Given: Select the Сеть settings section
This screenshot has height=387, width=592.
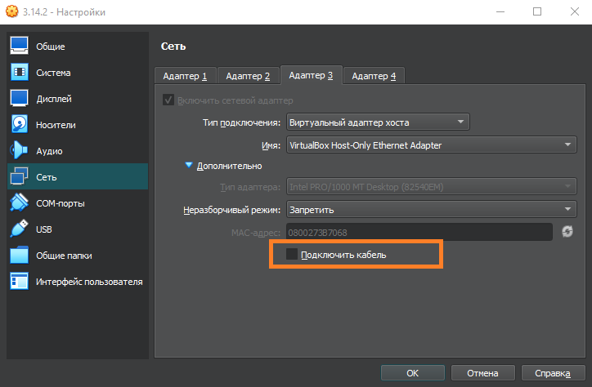Looking at the screenshot, I should [x=78, y=176].
